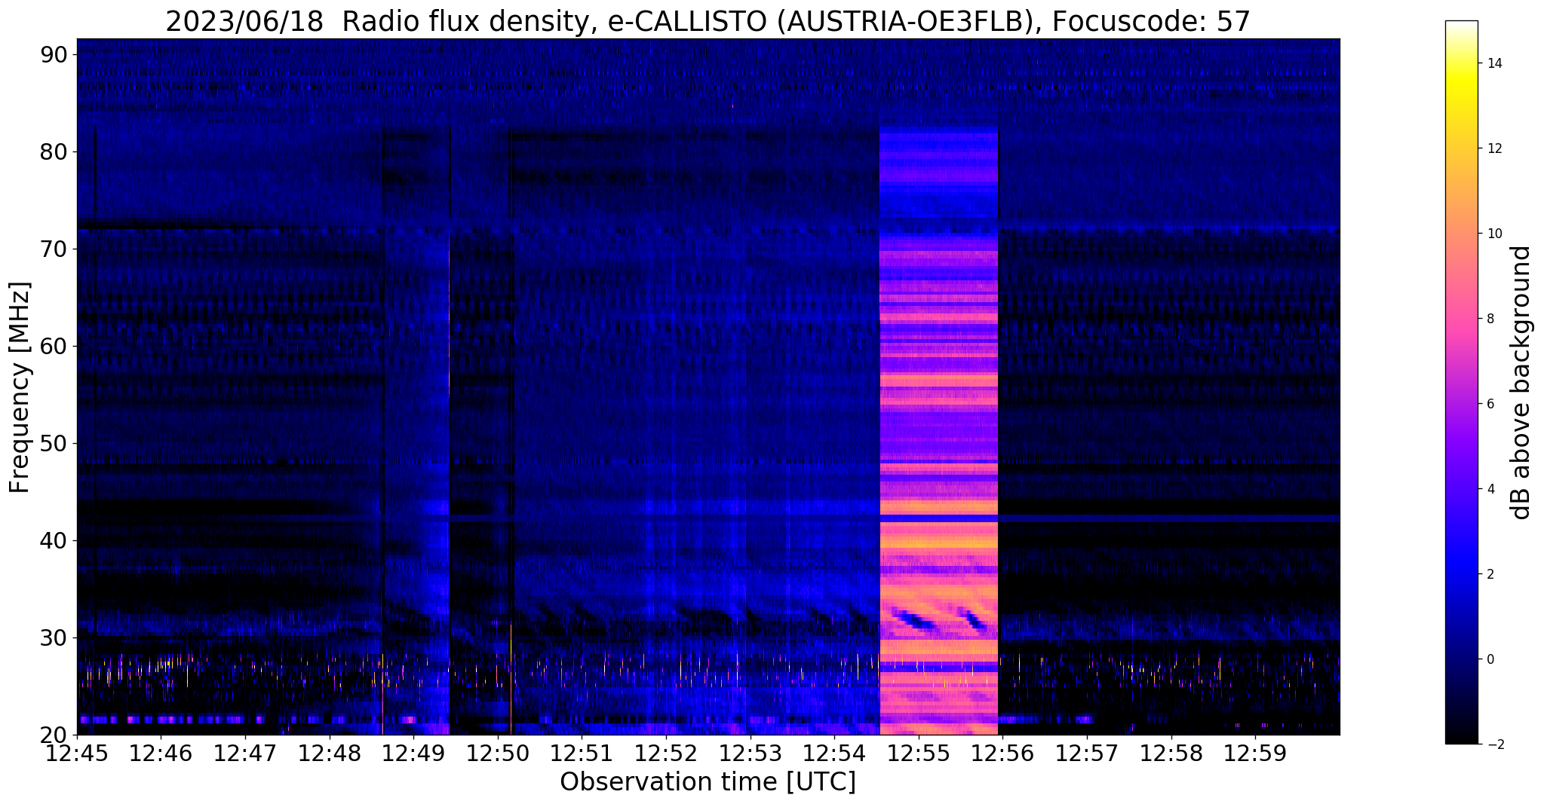This screenshot has width=1544, height=804.
Task: Click the 12:45 time tick label
Action: 77,754
